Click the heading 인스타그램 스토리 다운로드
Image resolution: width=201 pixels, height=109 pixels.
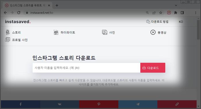[x=64, y=58]
